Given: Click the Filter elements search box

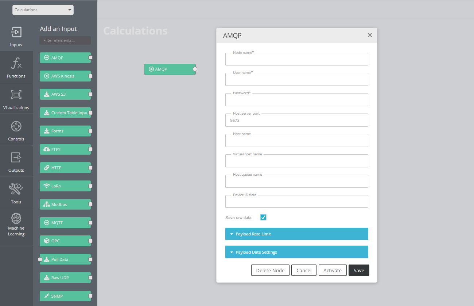Looking at the screenshot, I should (x=65, y=40).
